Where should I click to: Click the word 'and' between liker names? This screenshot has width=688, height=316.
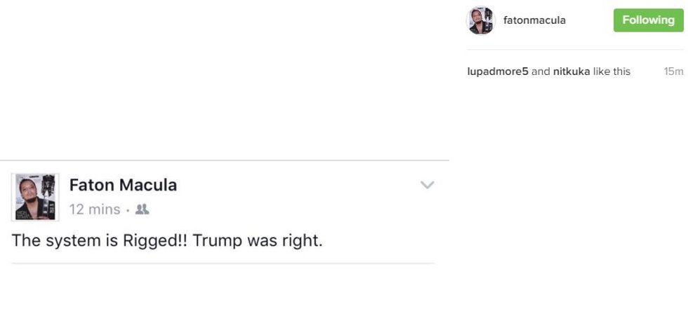541,71
